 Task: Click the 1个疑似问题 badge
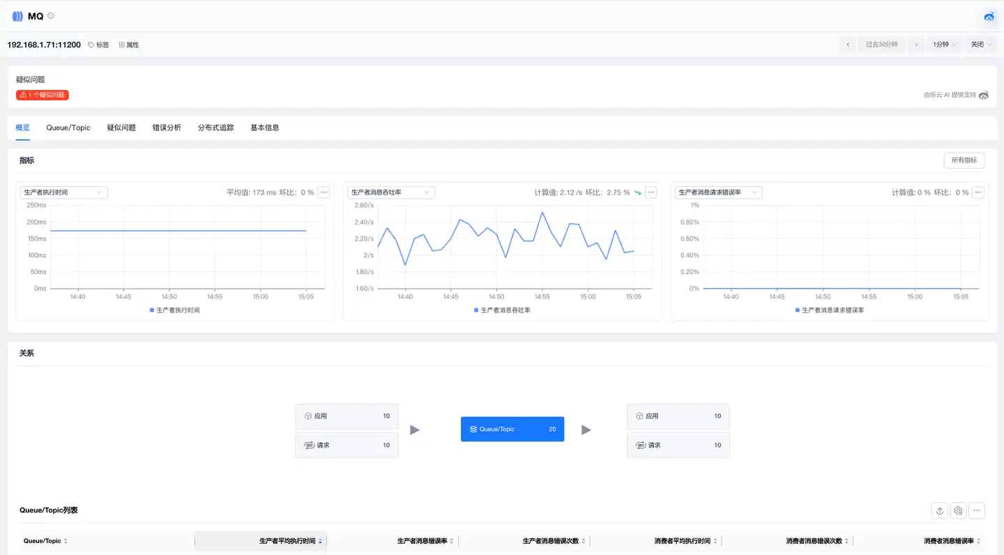(42, 95)
